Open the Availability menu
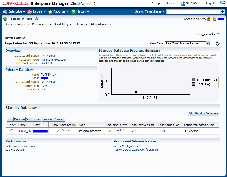 [x=63, y=24]
